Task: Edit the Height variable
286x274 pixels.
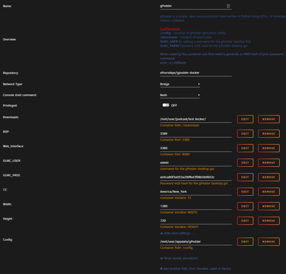Action: (x=245, y=221)
